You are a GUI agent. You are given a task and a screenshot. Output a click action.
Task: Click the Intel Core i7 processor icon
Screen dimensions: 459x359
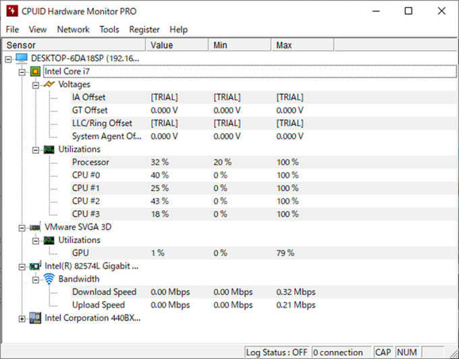tap(35, 72)
